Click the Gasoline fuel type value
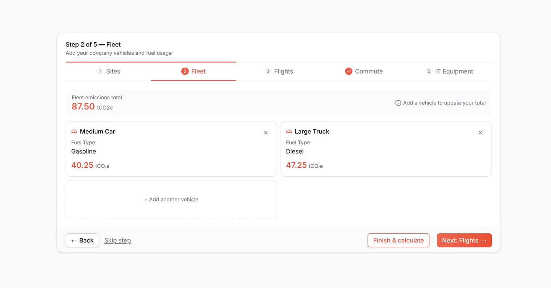551x288 pixels. 84,152
